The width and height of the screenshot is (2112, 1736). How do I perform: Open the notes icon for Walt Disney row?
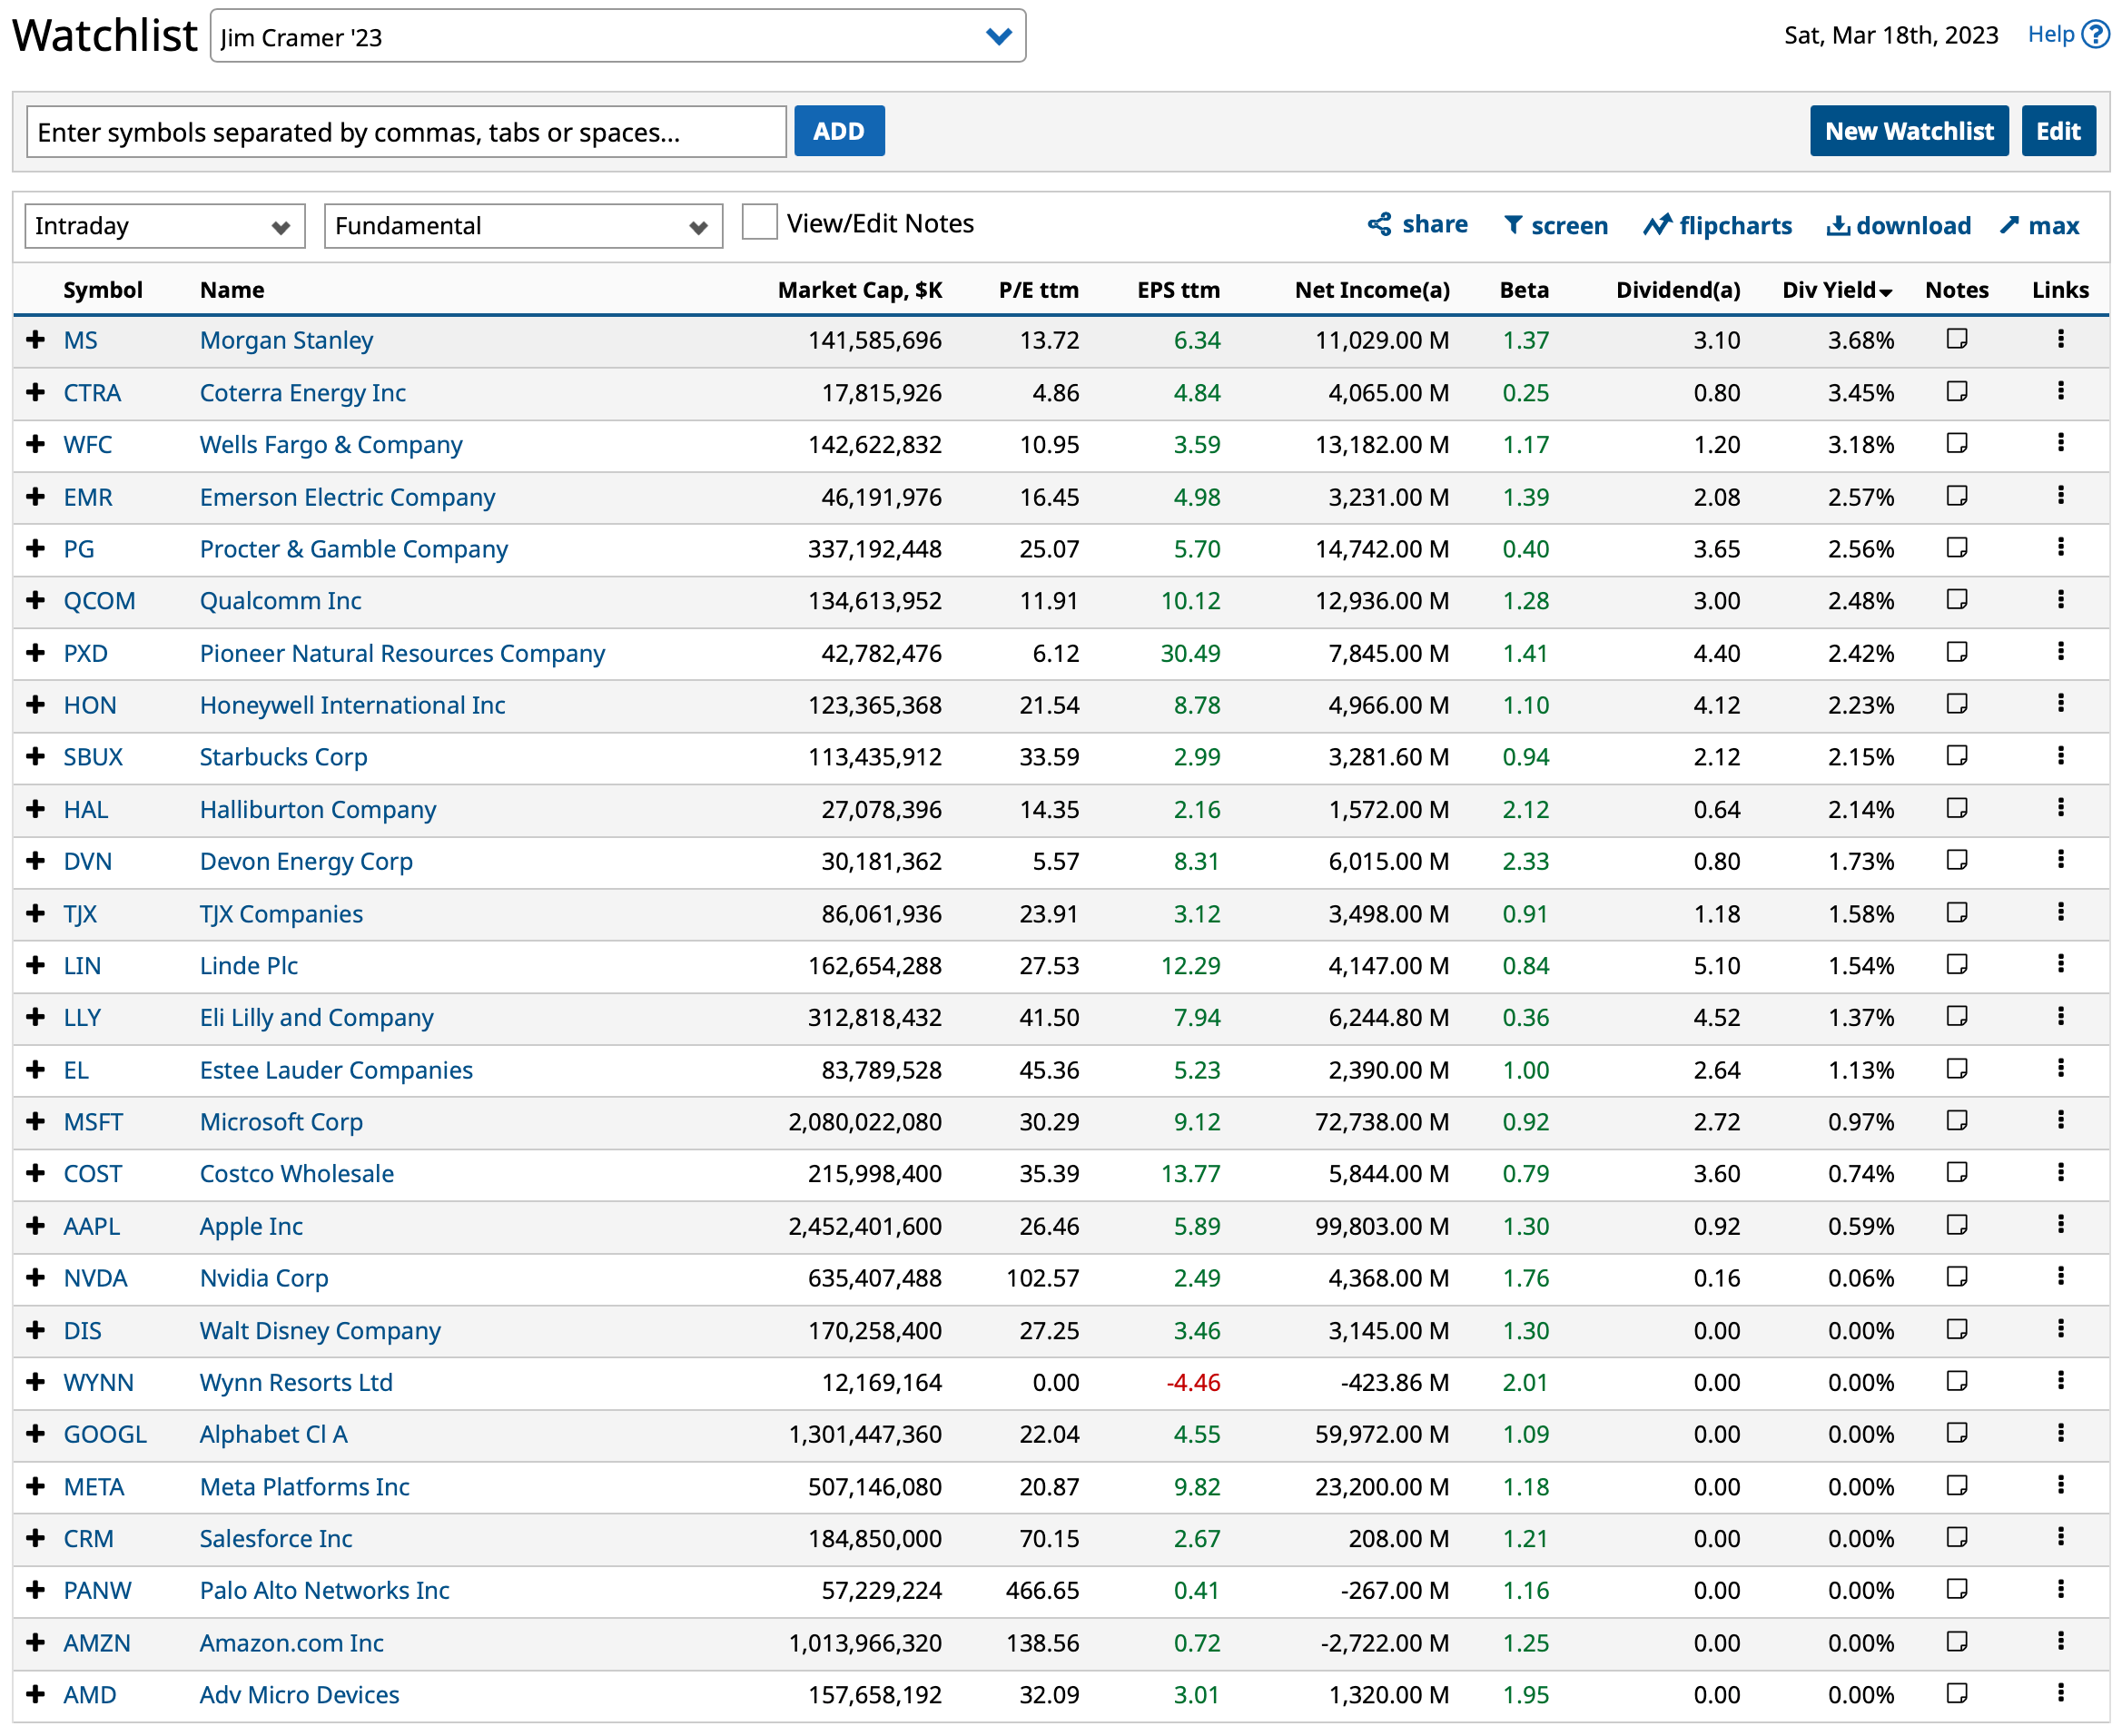[x=1956, y=1329]
